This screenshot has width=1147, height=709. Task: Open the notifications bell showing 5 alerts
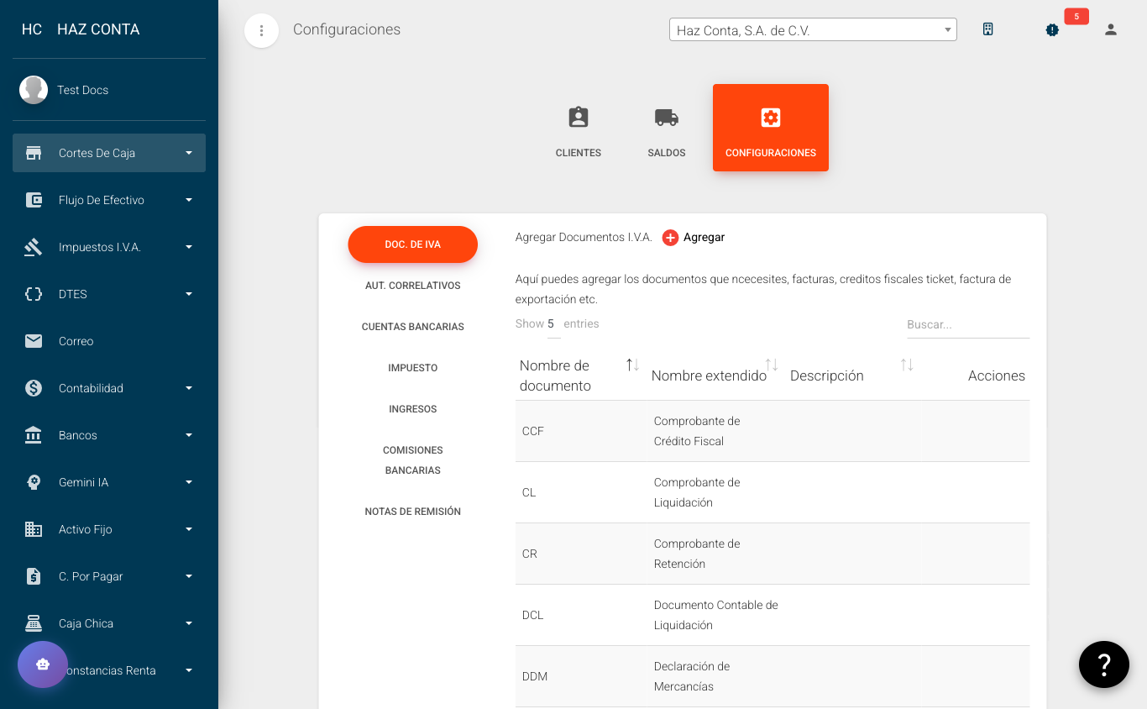1052,30
